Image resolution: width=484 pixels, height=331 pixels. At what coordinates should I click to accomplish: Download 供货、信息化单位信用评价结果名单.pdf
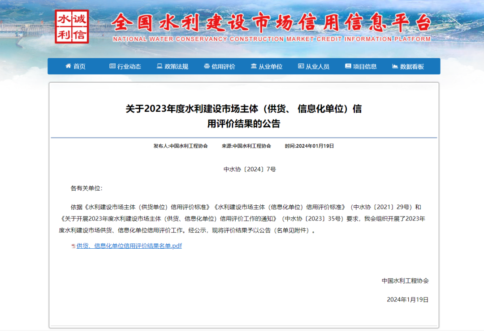(129, 246)
